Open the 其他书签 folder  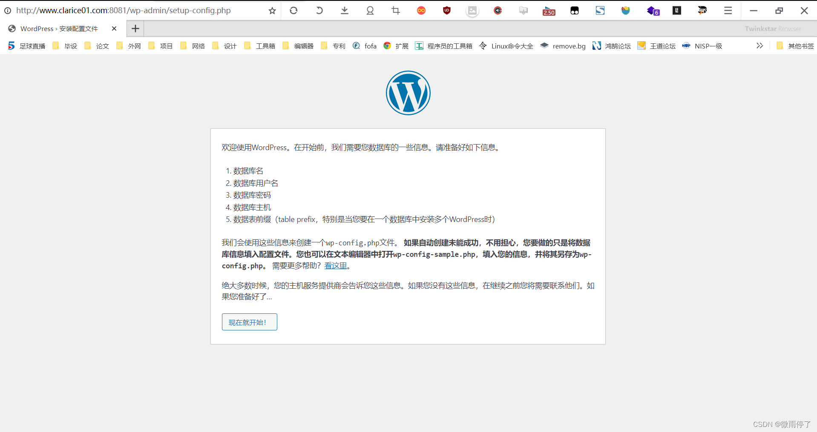click(795, 46)
